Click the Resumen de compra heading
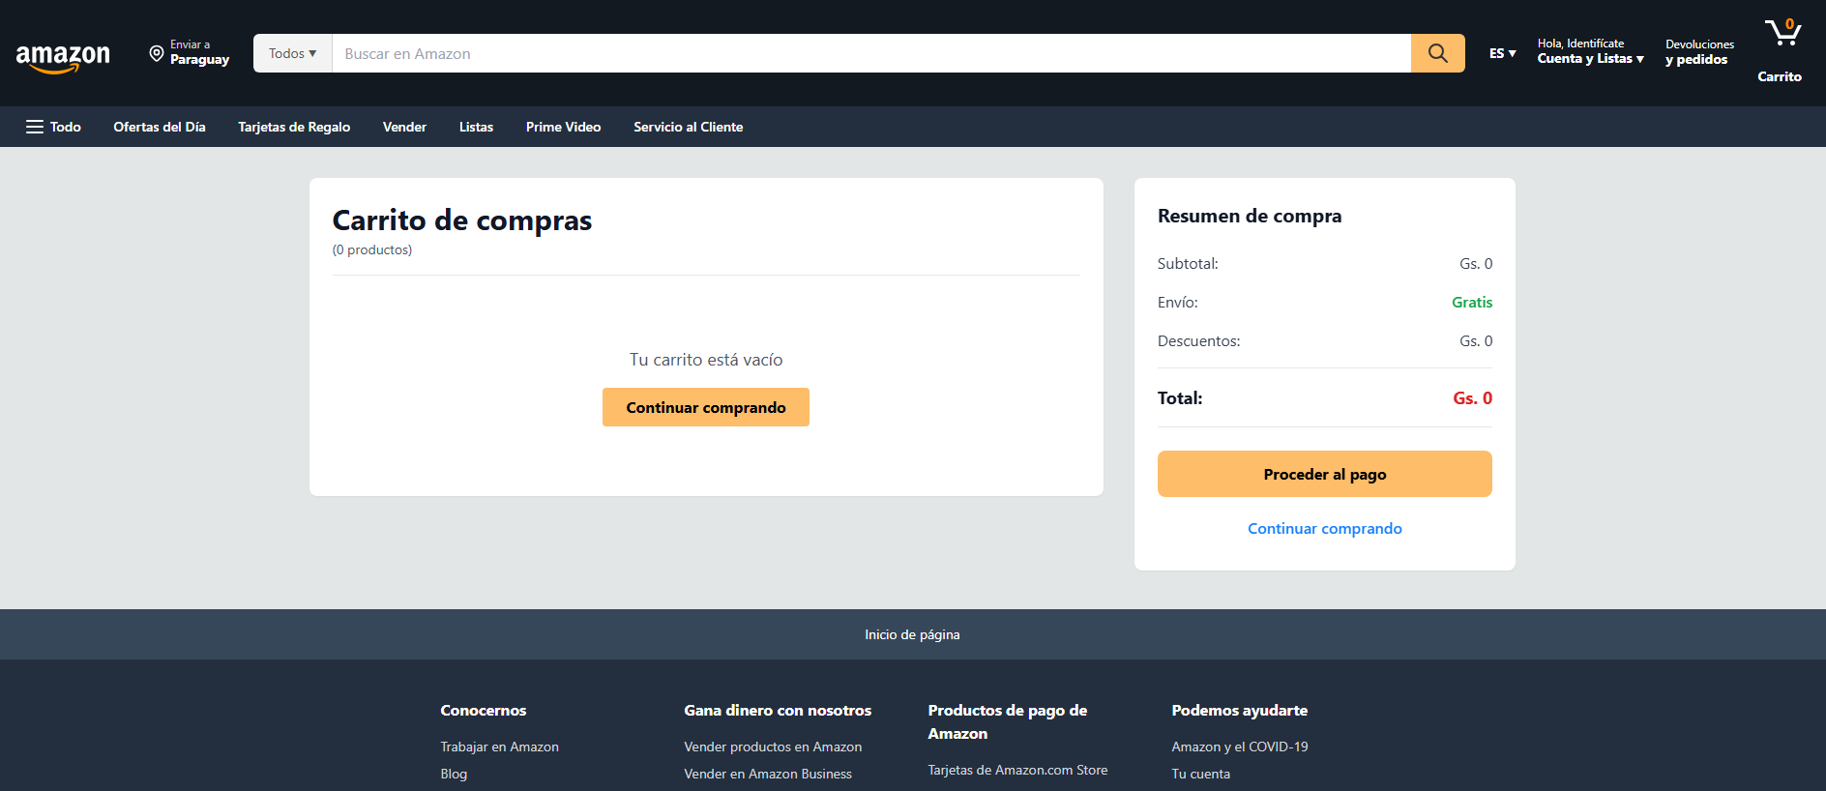Viewport: 1826px width, 791px height. [x=1250, y=216]
